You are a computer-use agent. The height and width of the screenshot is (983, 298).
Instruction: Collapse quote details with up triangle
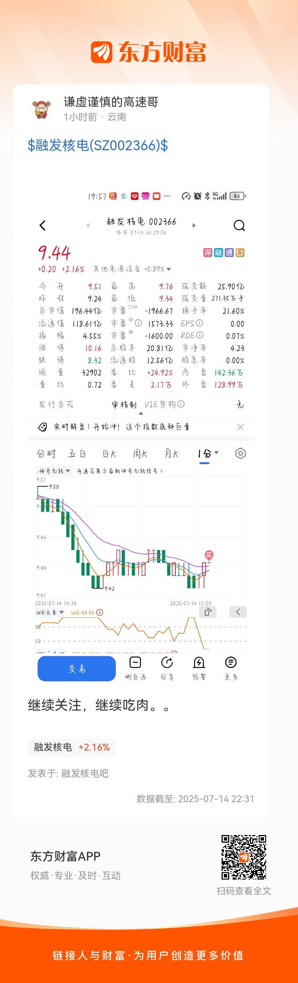(141, 413)
